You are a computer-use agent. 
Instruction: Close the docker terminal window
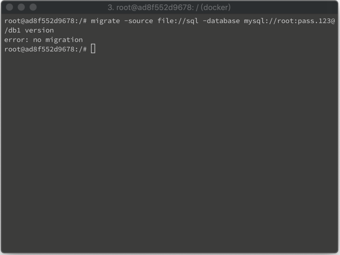[9, 7]
